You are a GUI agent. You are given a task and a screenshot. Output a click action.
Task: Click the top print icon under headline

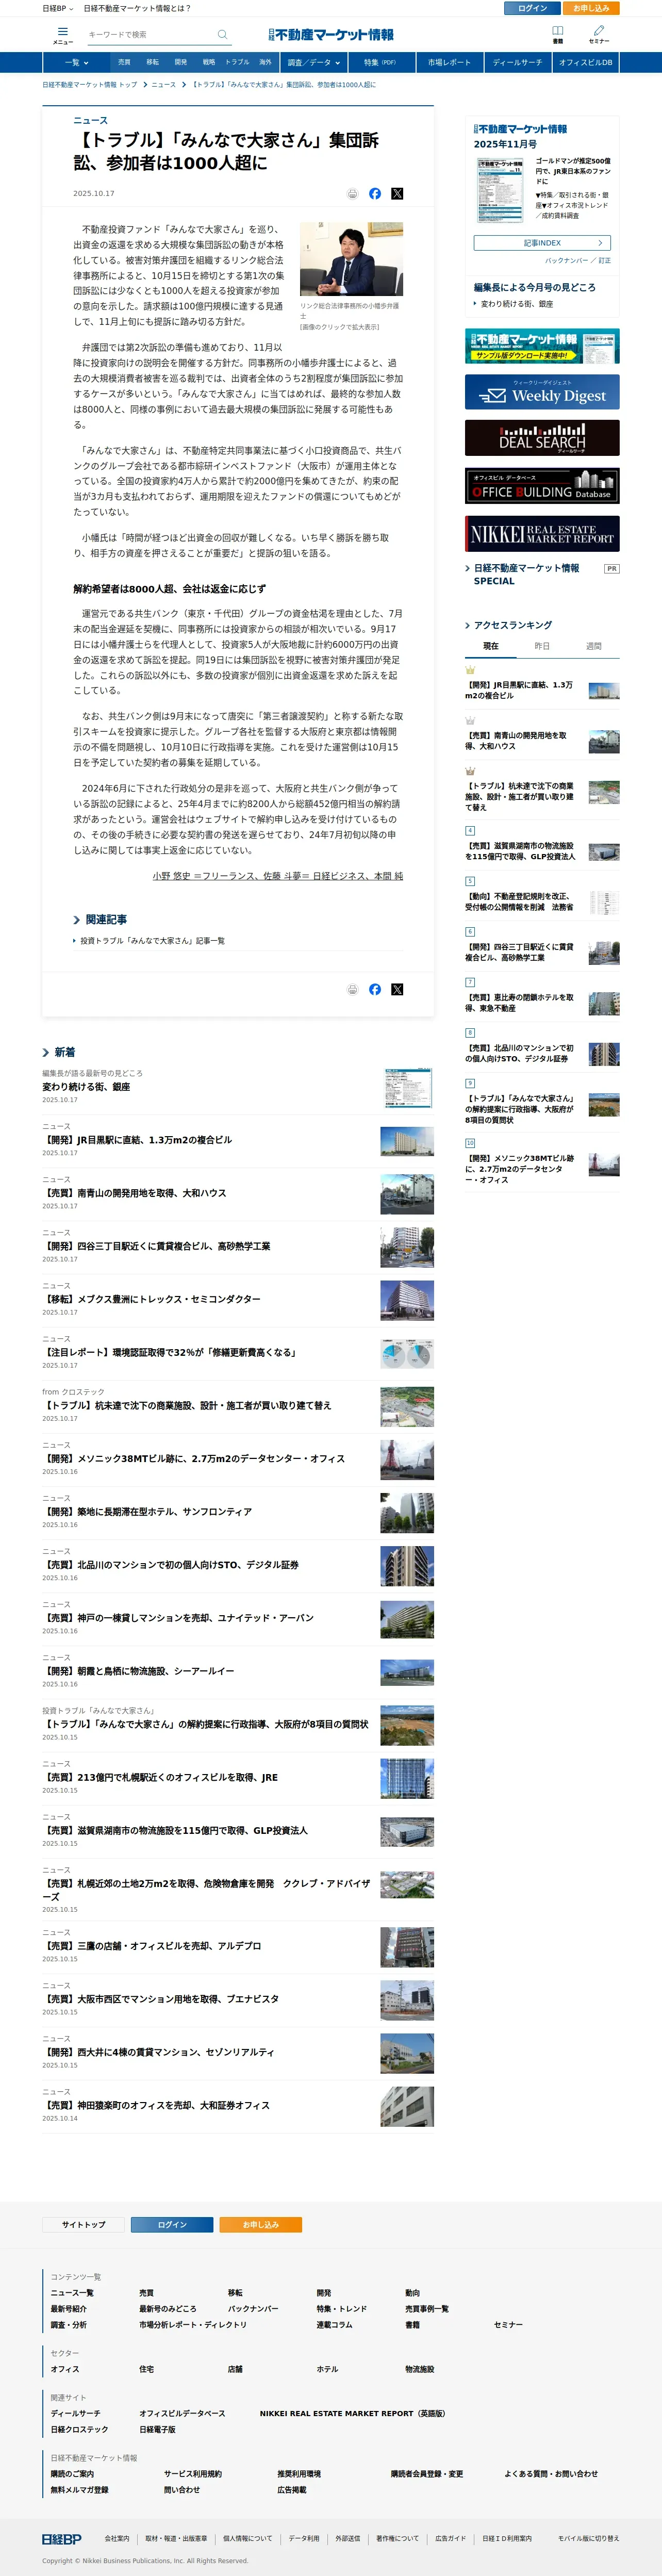click(352, 194)
